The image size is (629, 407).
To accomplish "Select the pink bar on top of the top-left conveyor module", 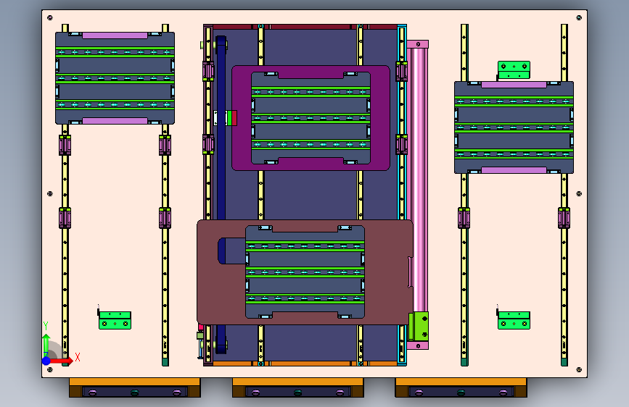I will tap(115, 35).
